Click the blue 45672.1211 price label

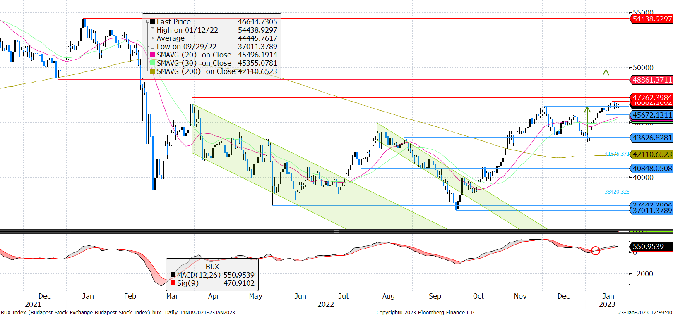pyautogui.click(x=652, y=115)
